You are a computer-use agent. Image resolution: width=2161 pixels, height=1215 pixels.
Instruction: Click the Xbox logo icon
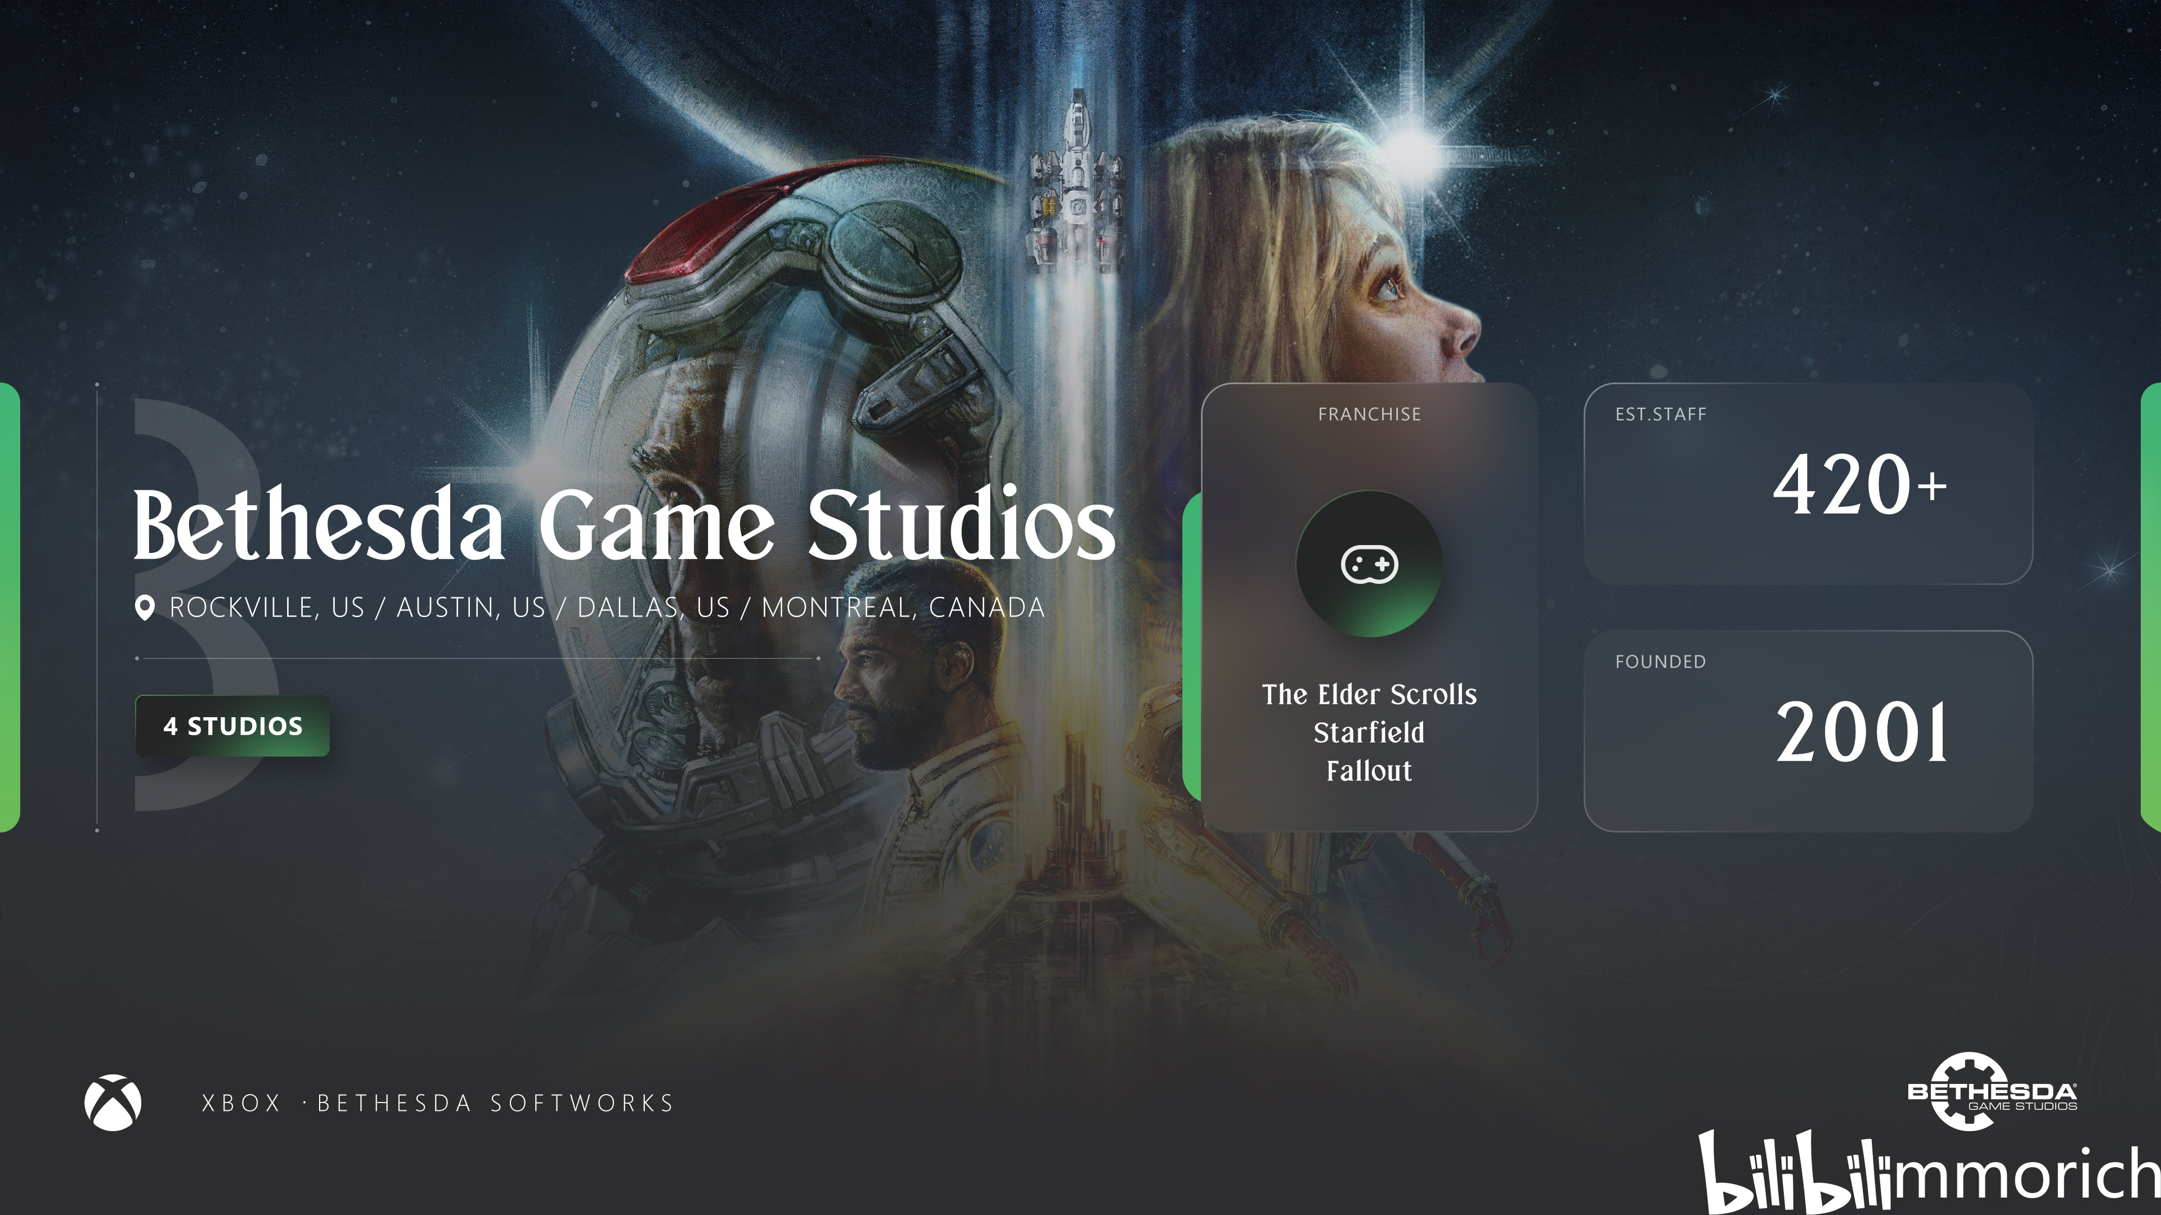coord(113,1102)
